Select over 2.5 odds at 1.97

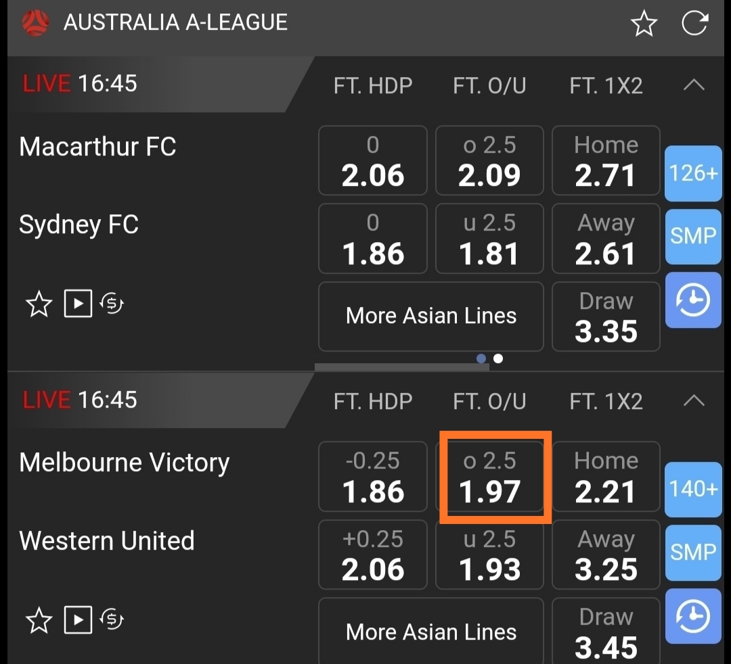[x=489, y=477]
